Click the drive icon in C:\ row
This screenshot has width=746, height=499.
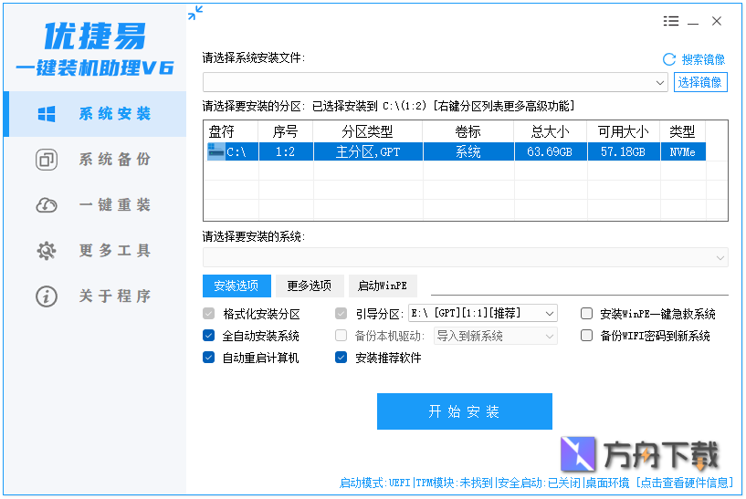coord(215,152)
